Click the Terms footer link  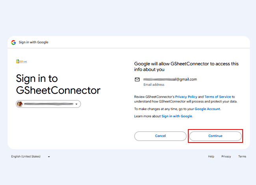[x=242, y=156]
